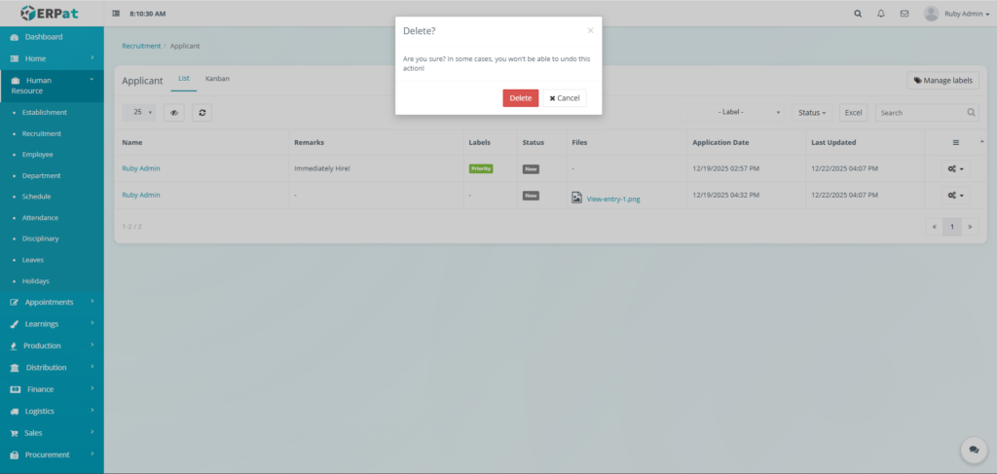The height and width of the screenshot is (474, 997).
Task: Export table with Excel button
Action: (853, 113)
